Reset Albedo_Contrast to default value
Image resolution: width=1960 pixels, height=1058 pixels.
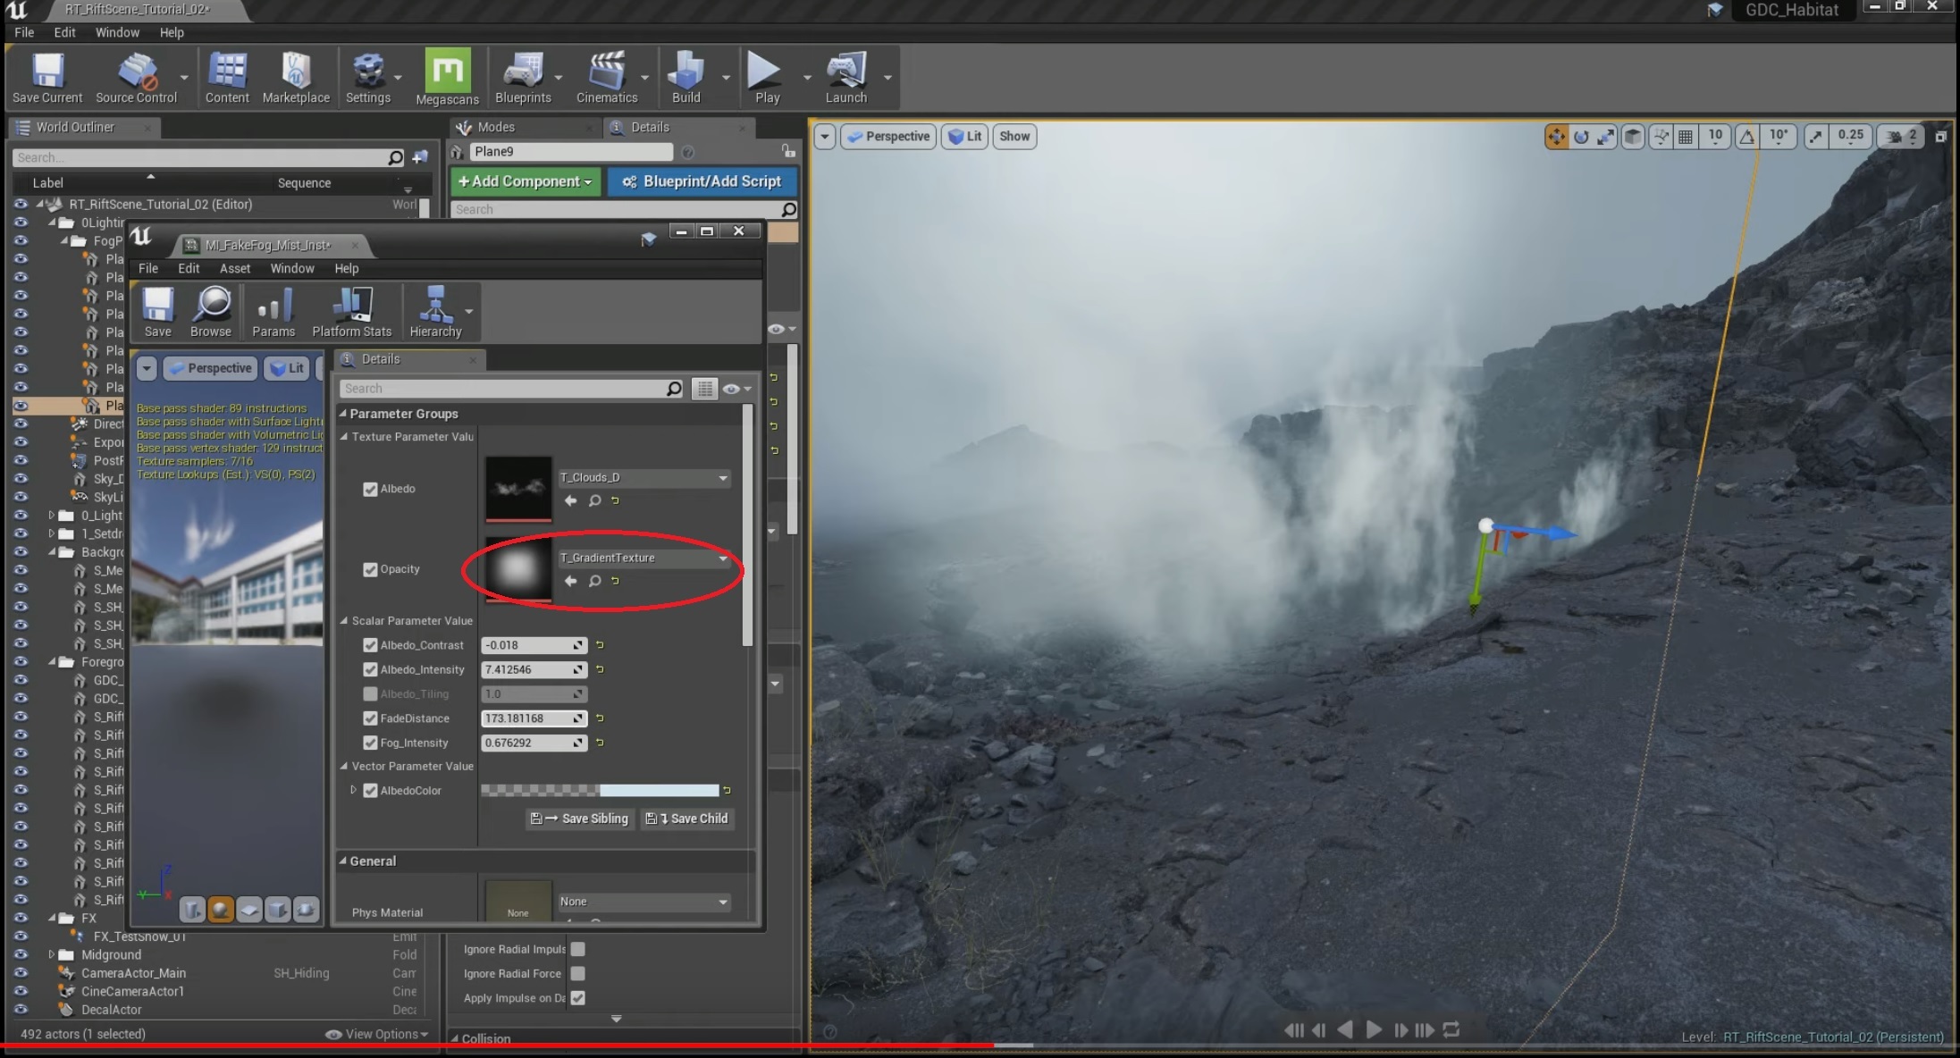click(x=600, y=644)
